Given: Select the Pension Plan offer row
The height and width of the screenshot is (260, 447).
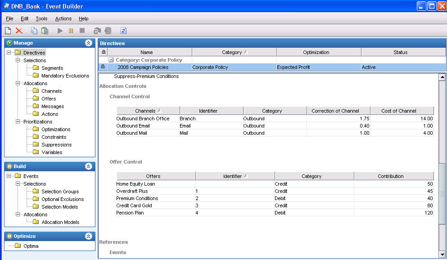Looking at the screenshot, I should [275, 213].
